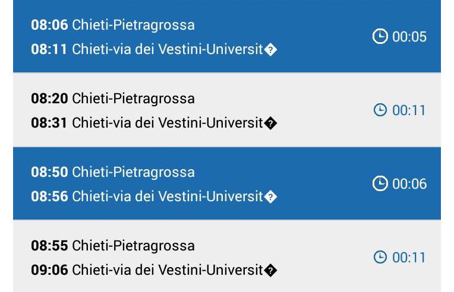454x292 pixels.
Task: Click the clock icon beside the 08:55 trip
Action: tap(380, 258)
